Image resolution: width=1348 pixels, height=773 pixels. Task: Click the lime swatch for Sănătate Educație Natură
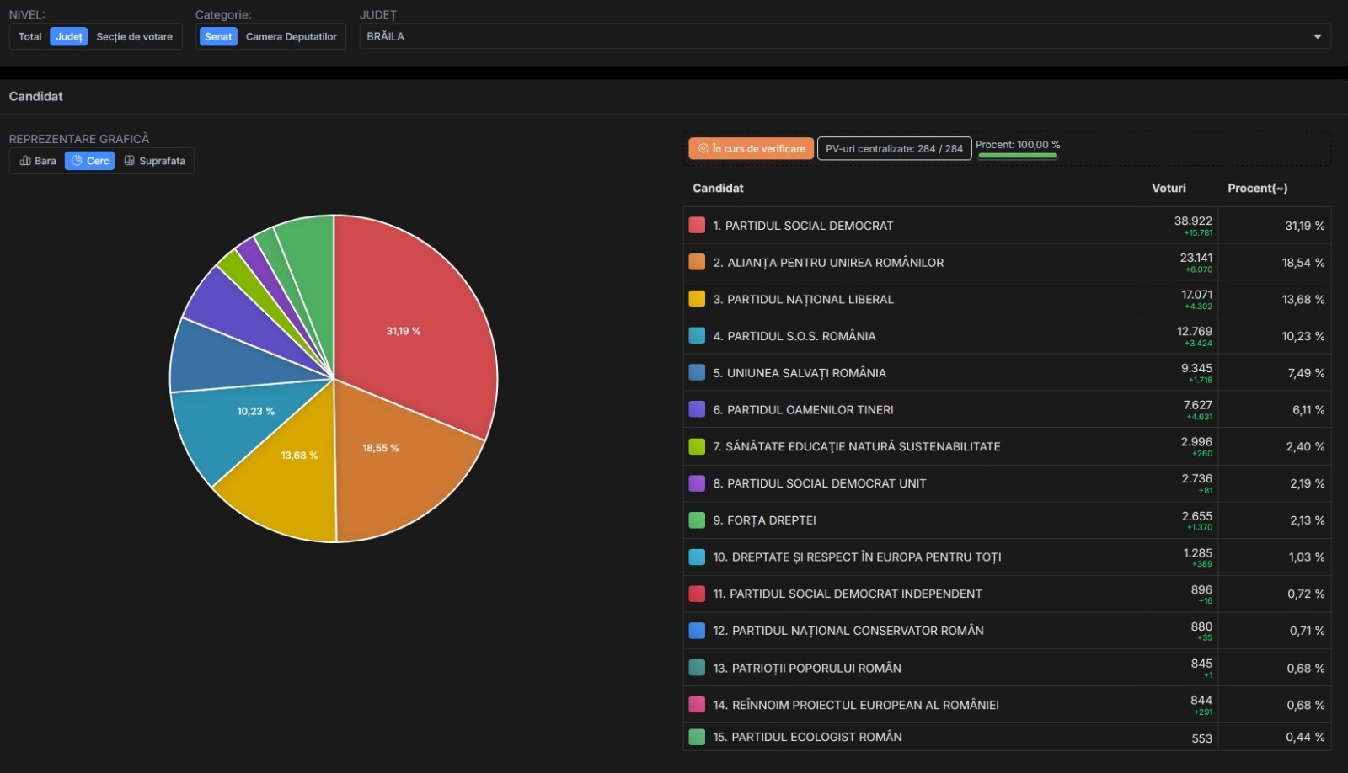697,446
